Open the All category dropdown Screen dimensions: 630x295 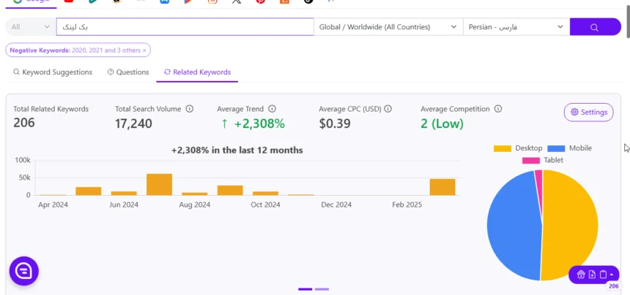[31, 27]
